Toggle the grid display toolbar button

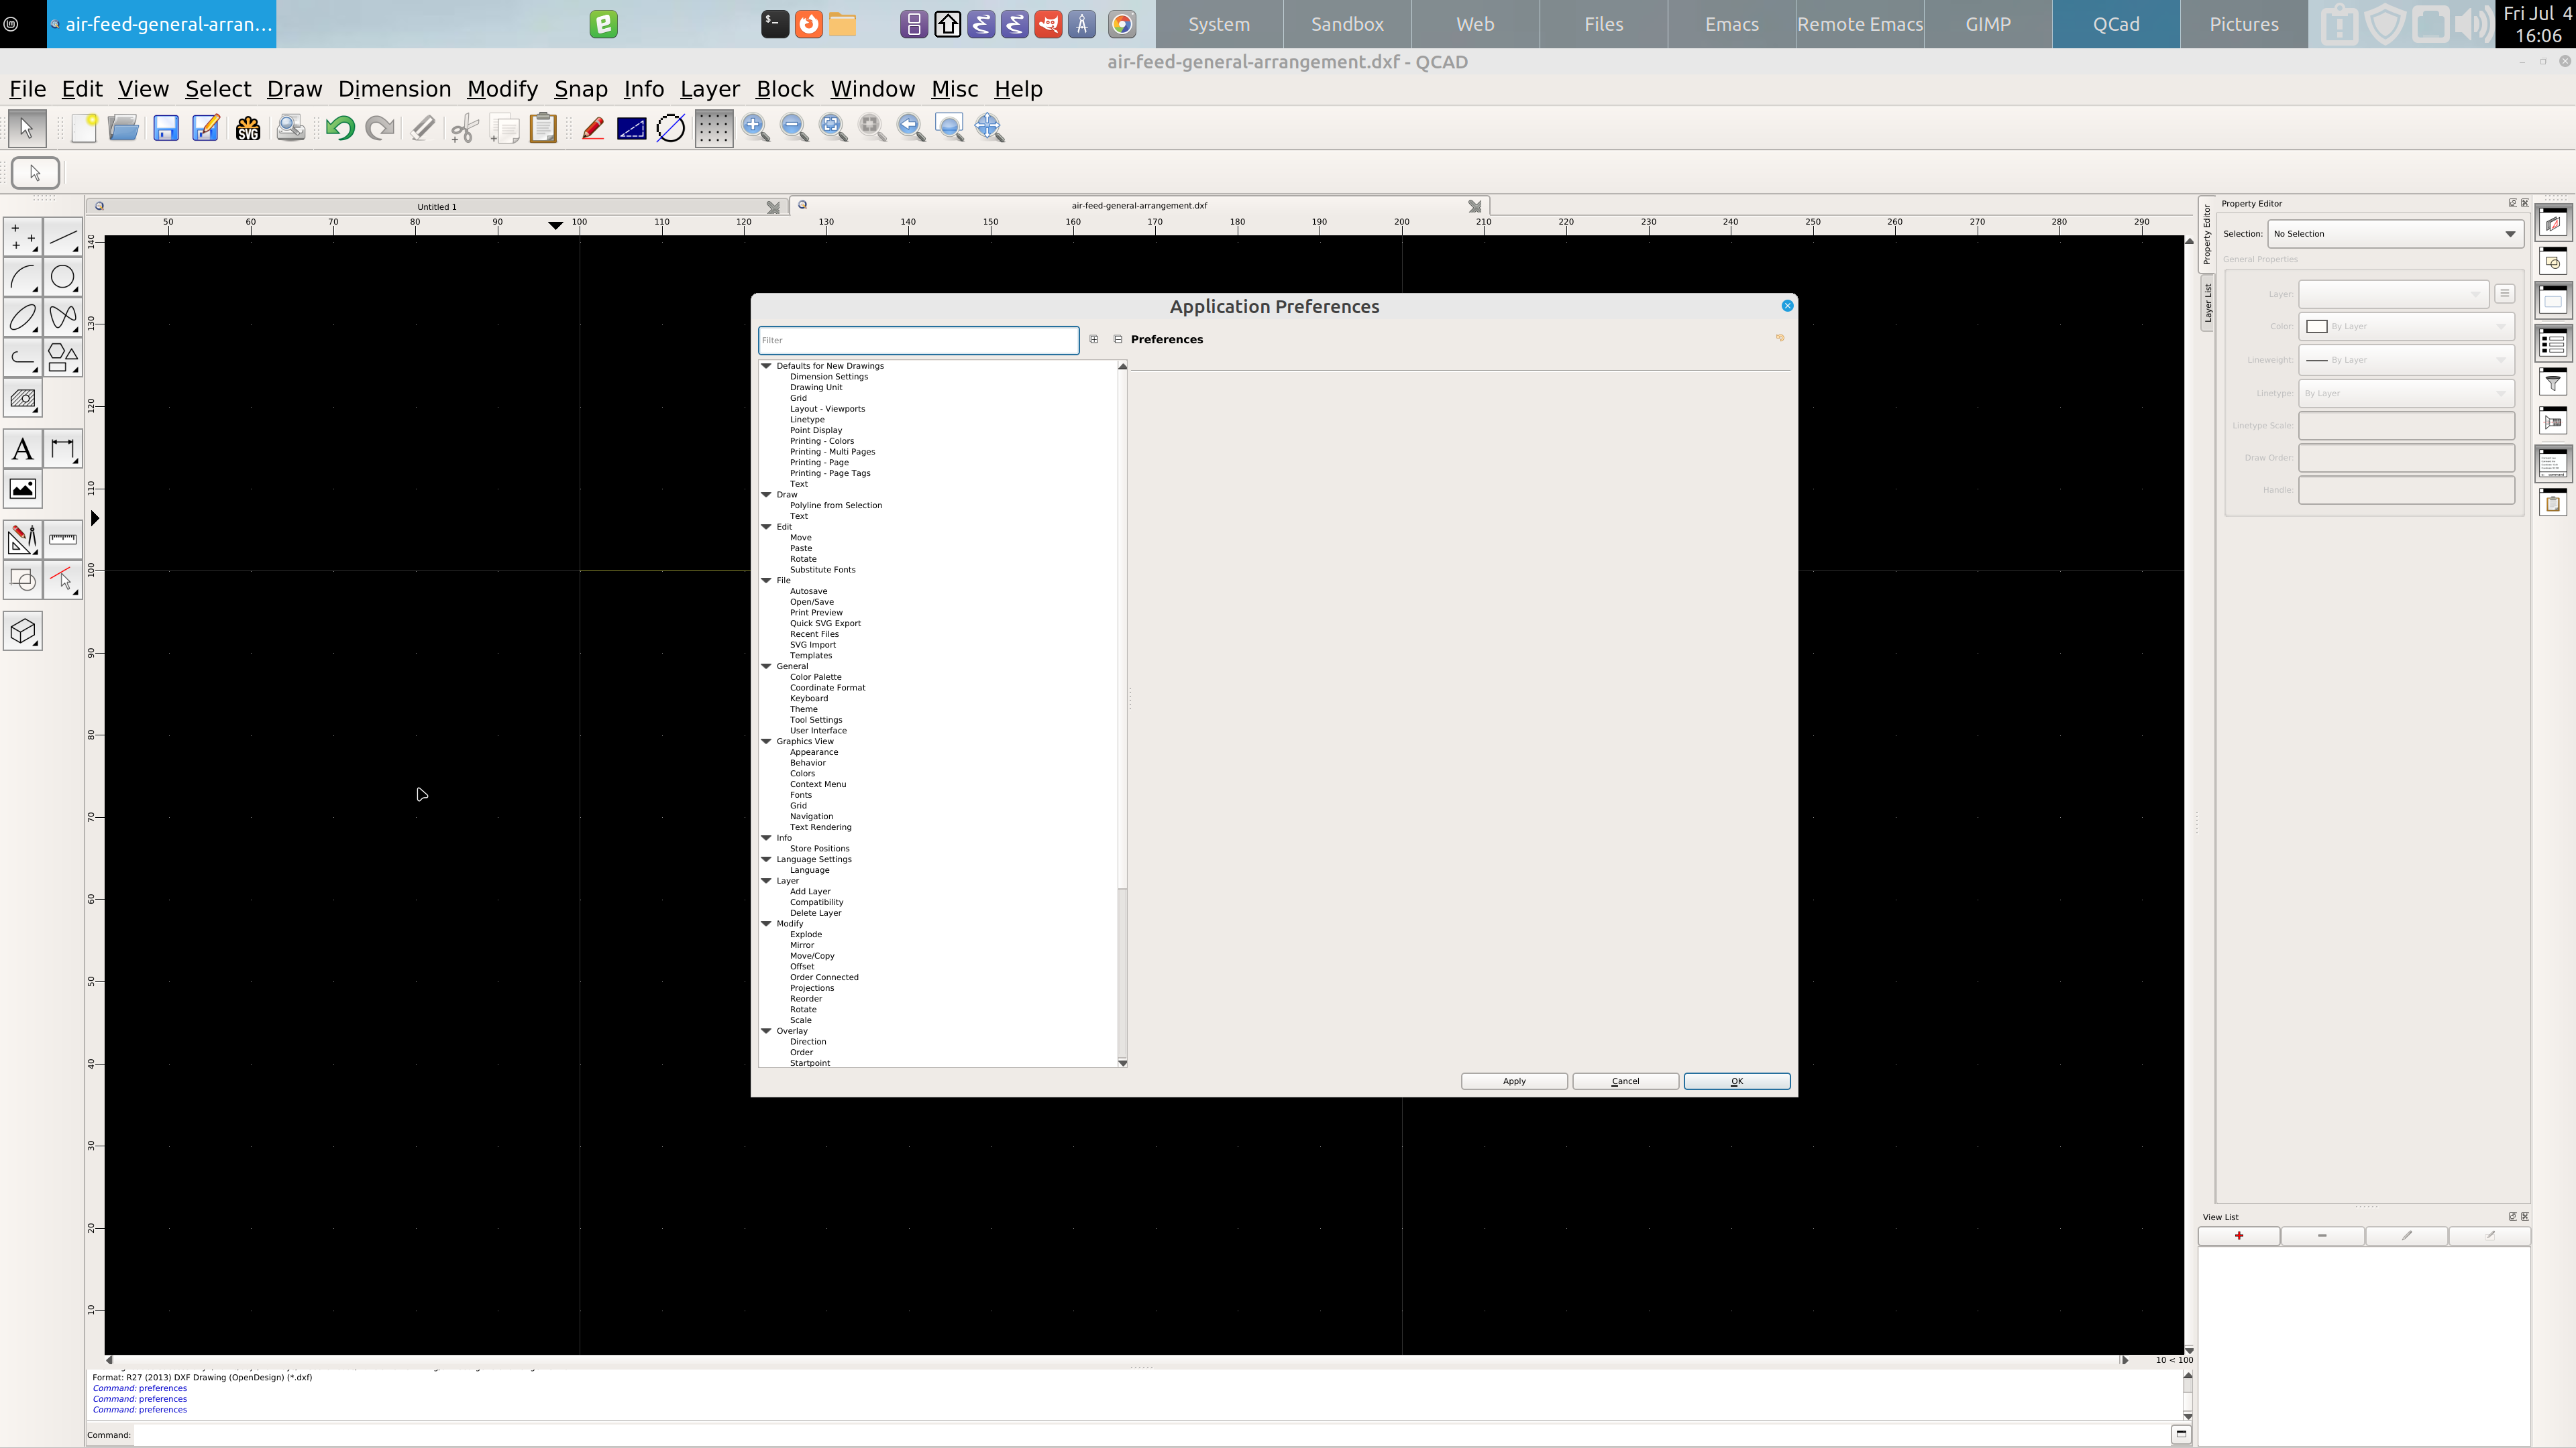coord(713,128)
